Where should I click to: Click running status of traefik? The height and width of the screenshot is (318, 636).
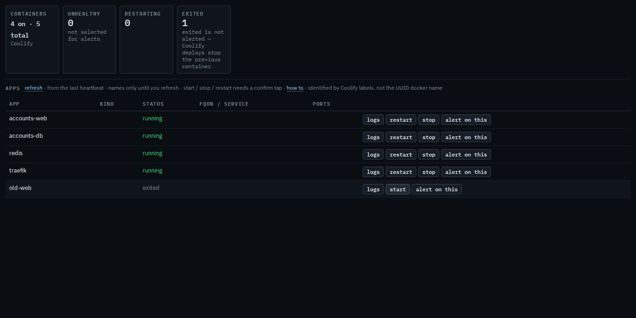point(152,171)
